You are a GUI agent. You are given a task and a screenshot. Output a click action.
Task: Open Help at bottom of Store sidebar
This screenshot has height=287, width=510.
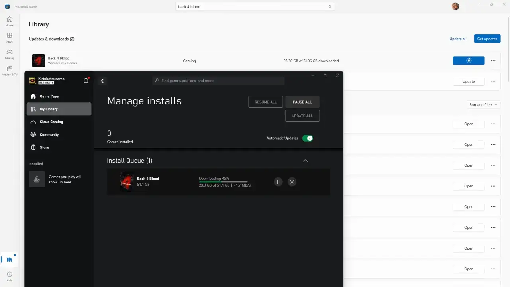(9, 275)
